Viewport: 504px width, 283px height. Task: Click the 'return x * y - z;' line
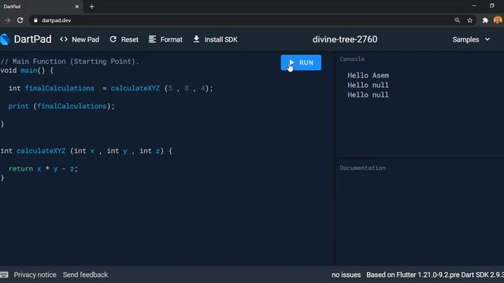pos(43,169)
